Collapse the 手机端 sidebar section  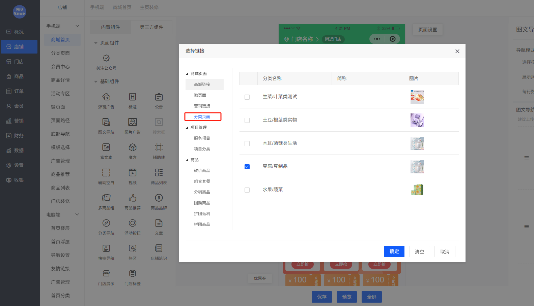77,26
